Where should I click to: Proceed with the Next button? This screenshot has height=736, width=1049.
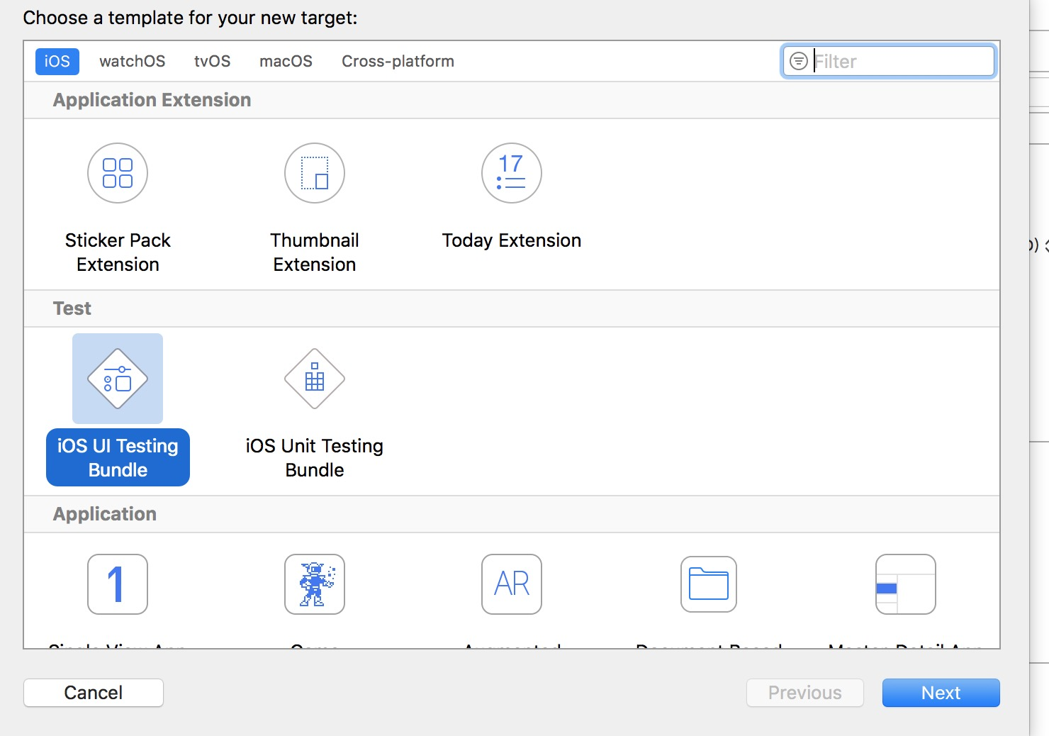[941, 693]
